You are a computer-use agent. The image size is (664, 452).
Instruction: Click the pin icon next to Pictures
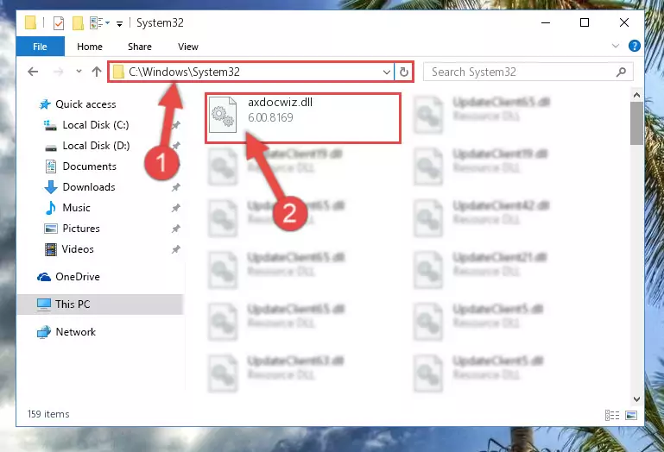click(176, 229)
